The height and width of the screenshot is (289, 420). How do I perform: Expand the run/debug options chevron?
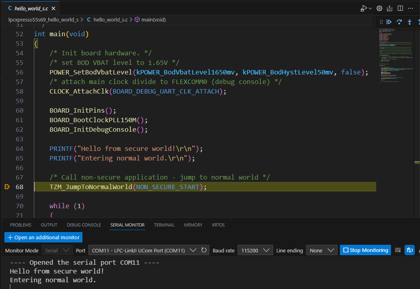coord(370,8)
